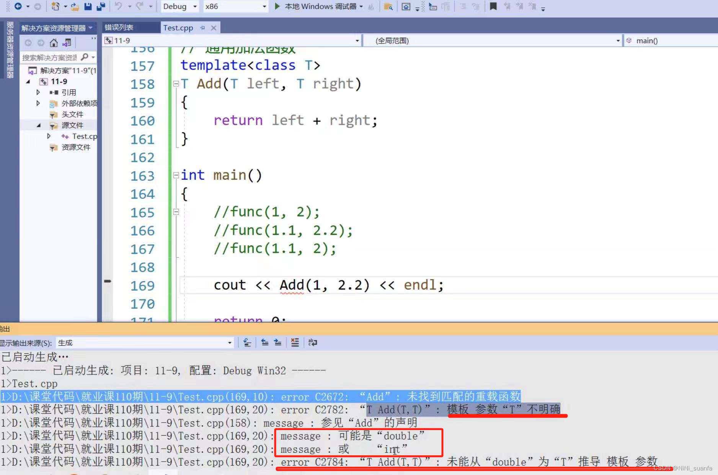Image resolution: width=718 pixels, height=475 pixels.
Task: Expand the 引用 references node
Action: coord(38,92)
